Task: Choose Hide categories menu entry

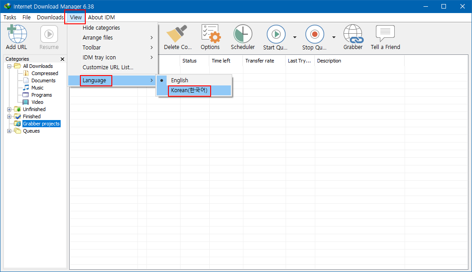Action: 113,28
